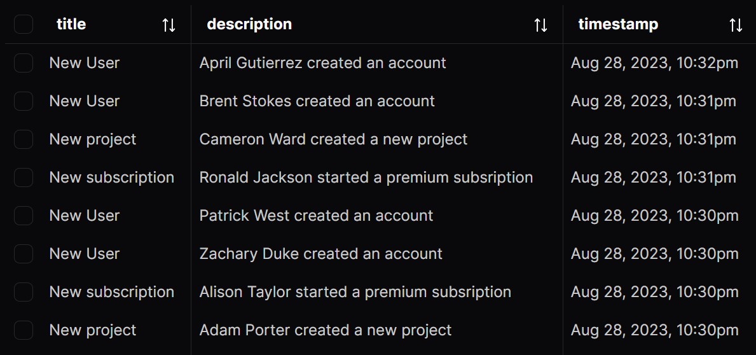The width and height of the screenshot is (756, 355).
Task: Select the Brent Stokes row checkbox
Action: (x=24, y=101)
